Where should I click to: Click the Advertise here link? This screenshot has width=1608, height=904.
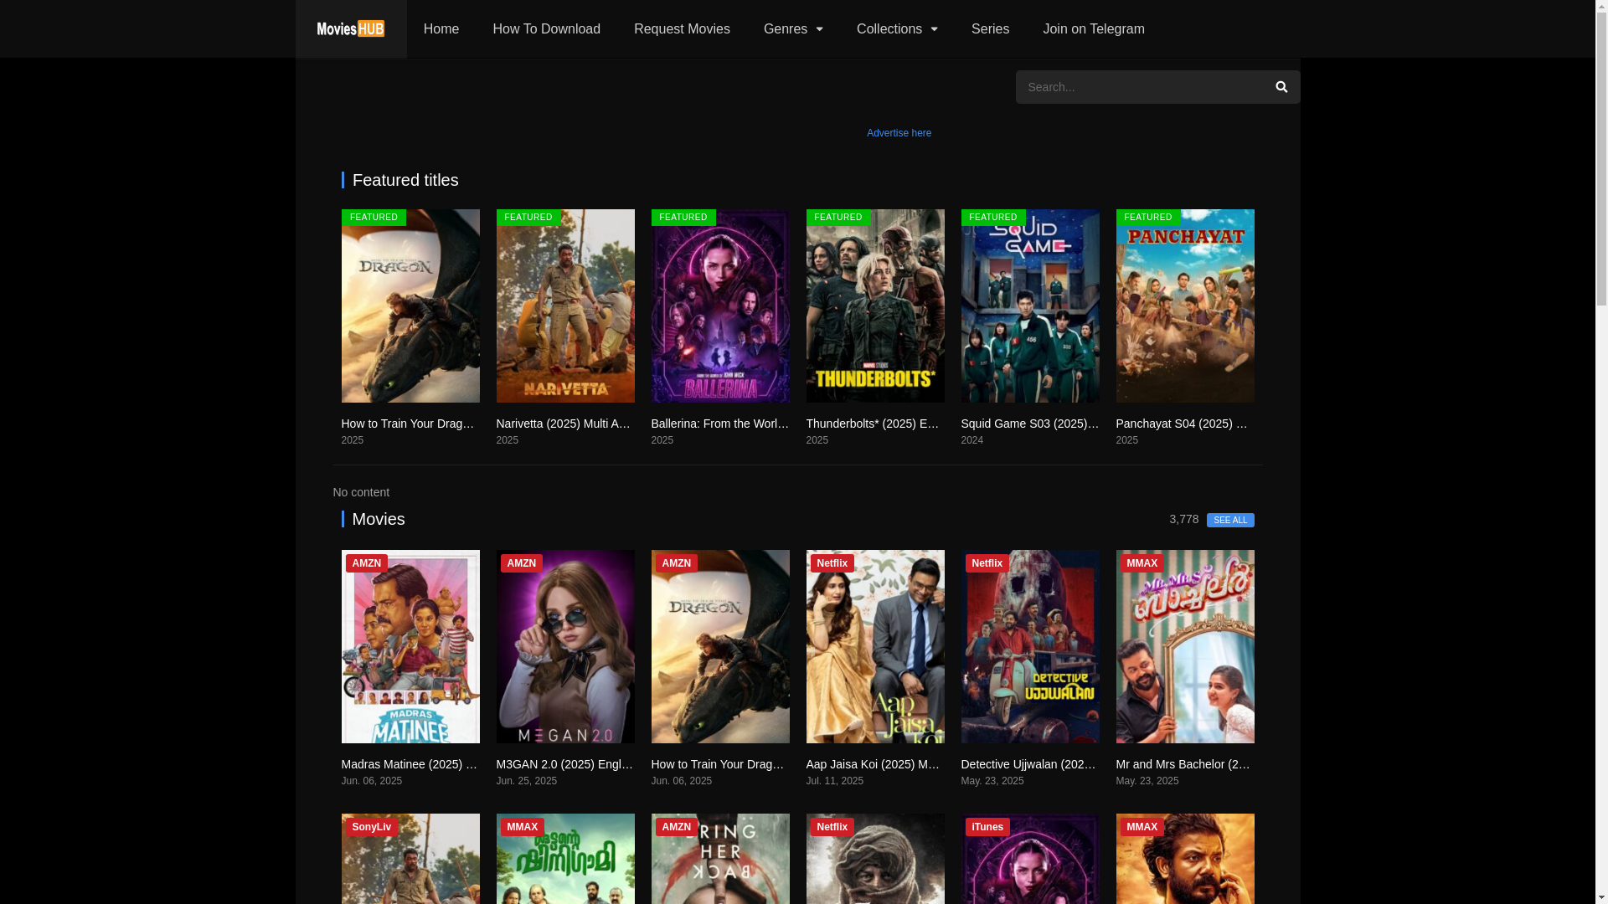(899, 133)
